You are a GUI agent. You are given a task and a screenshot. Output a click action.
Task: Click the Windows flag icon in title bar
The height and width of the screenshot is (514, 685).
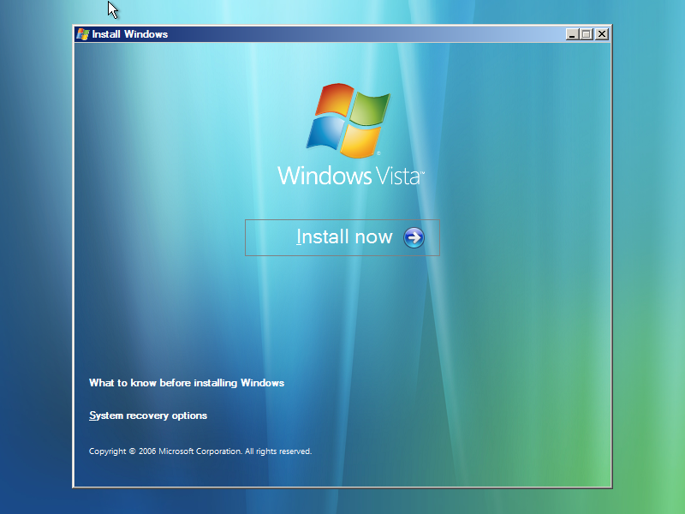(83, 34)
